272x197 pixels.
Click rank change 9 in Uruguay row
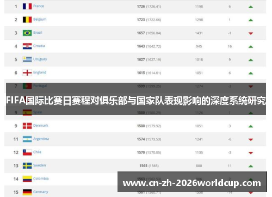pos(230,60)
